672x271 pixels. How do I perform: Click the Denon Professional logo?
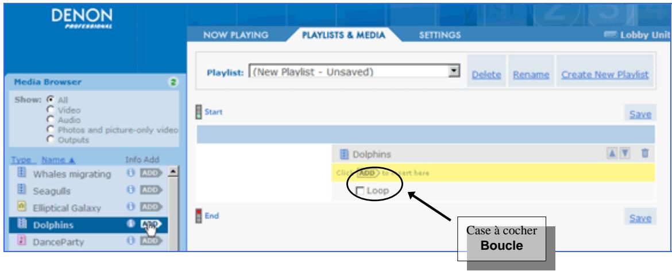[82, 18]
